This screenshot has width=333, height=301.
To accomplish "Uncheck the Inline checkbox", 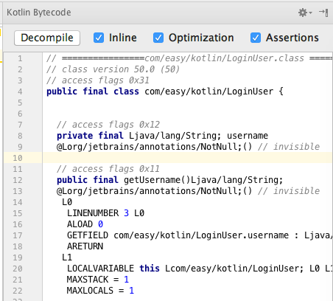I will [x=99, y=38].
